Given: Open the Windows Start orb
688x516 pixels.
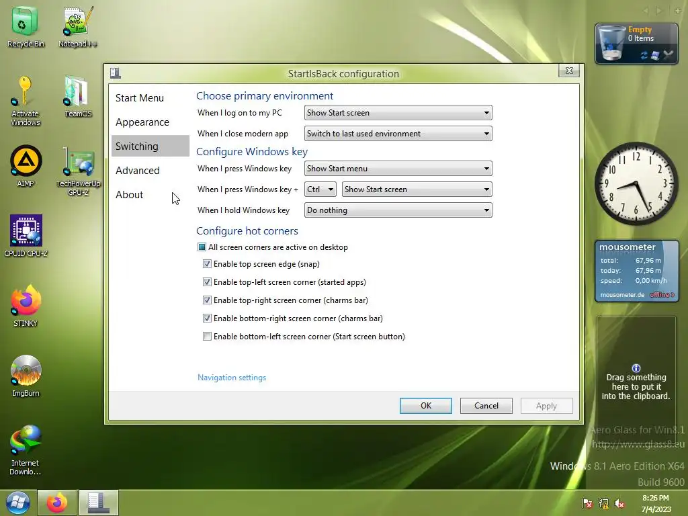Looking at the screenshot, I should click(17, 503).
